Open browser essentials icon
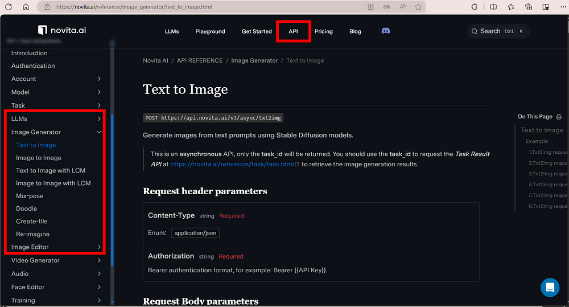Screen dimensions: 569x307 pos(546,7)
